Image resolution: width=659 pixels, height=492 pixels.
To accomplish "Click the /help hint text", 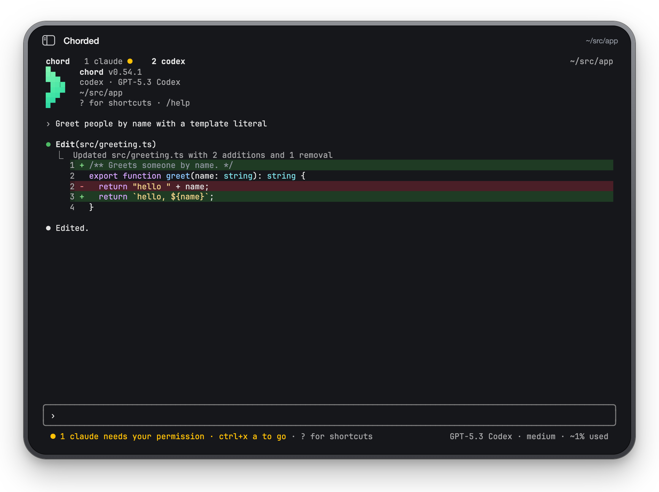I will coord(178,103).
